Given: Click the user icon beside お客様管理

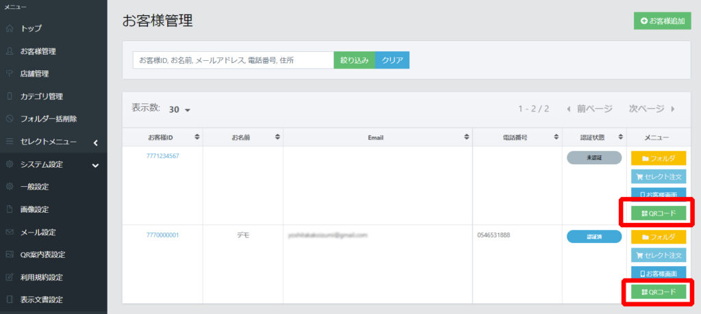Looking at the screenshot, I should [x=9, y=51].
